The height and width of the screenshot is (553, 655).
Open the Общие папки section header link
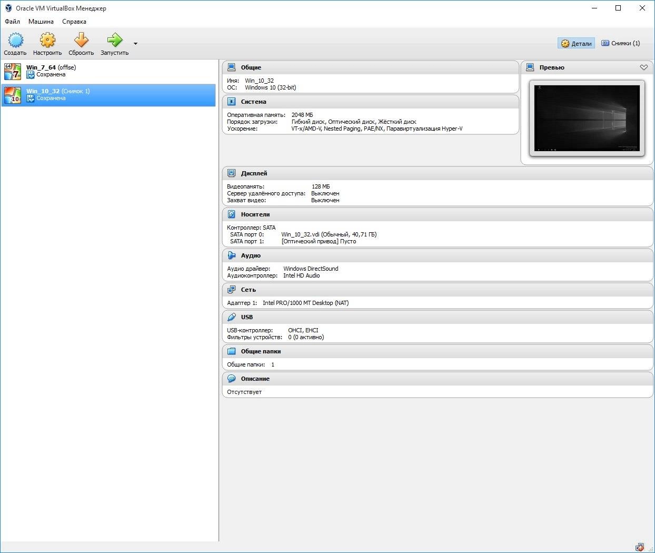click(261, 351)
